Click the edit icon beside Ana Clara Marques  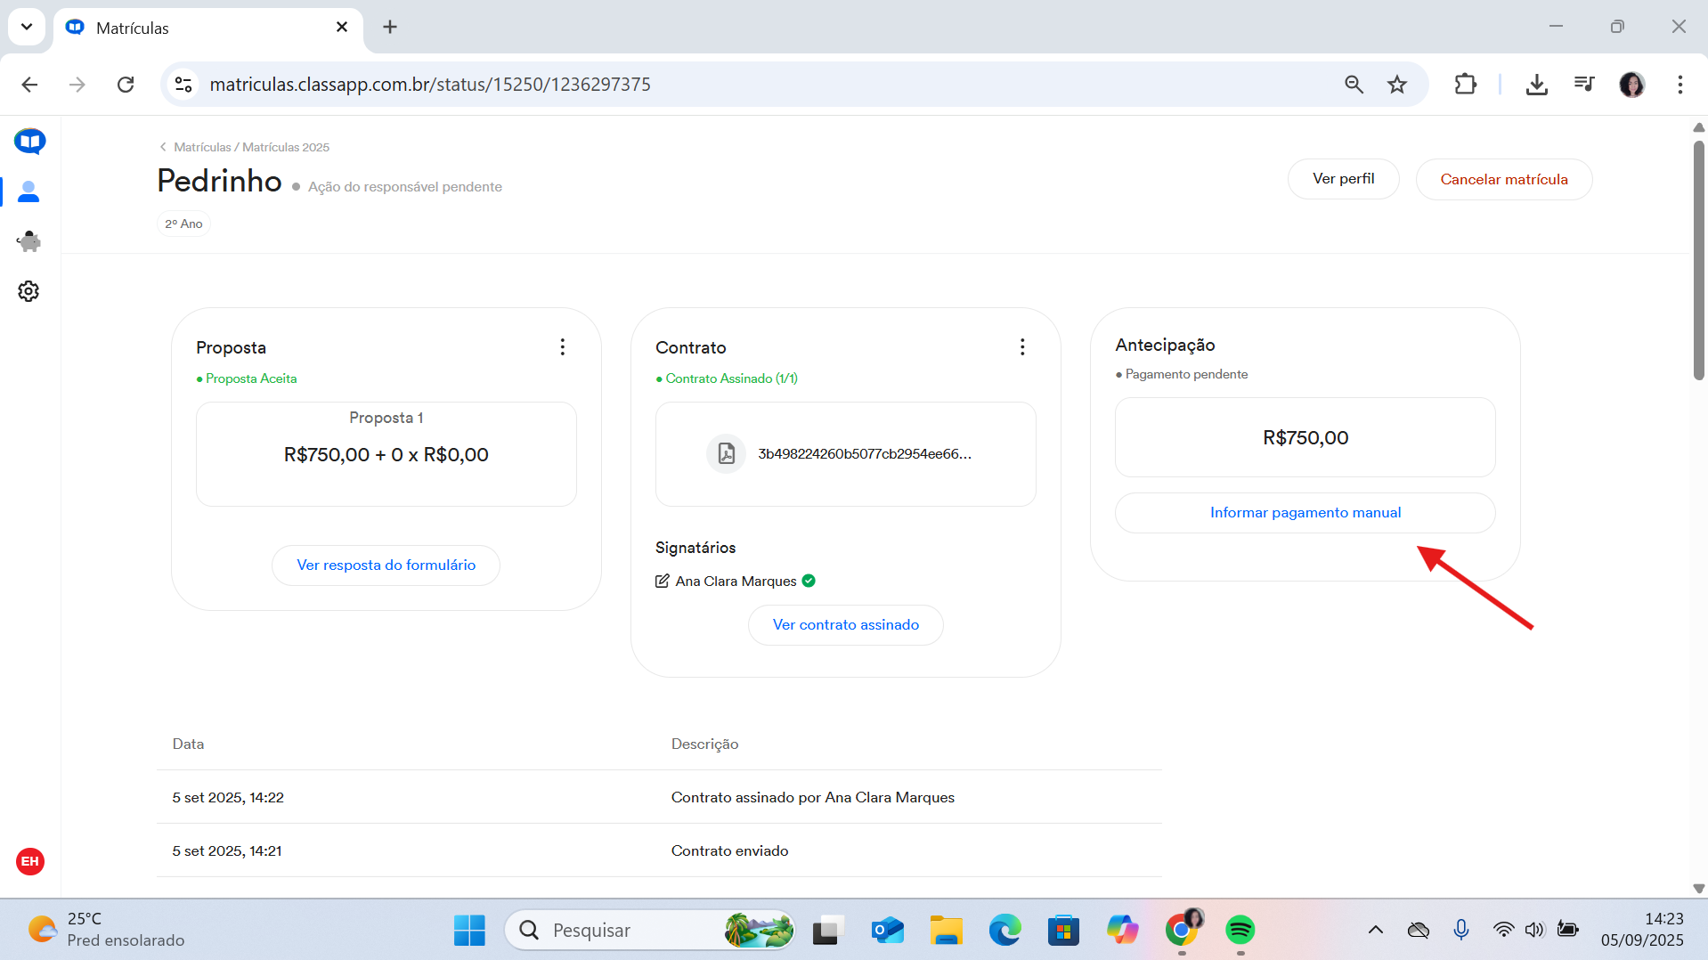[x=662, y=581]
